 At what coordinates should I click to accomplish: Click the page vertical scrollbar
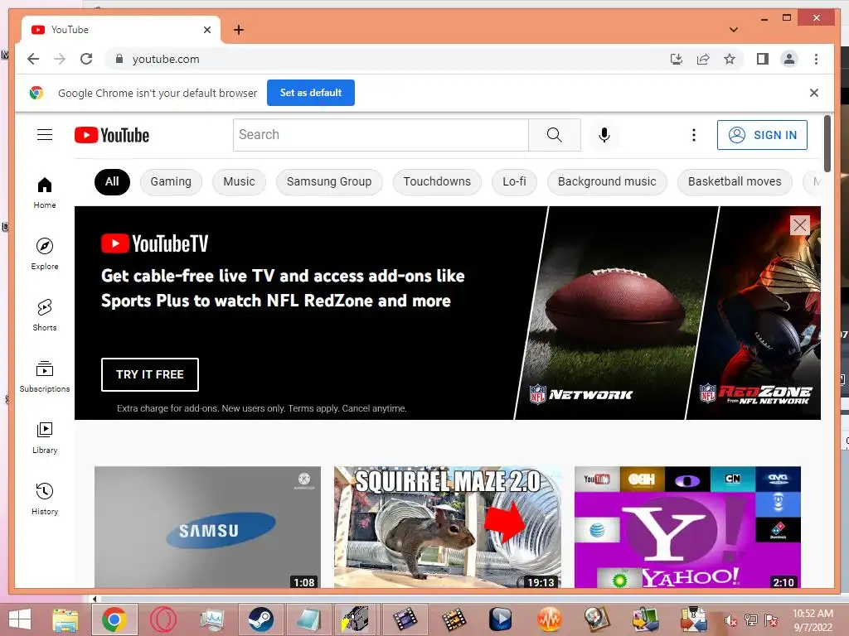coord(827,143)
